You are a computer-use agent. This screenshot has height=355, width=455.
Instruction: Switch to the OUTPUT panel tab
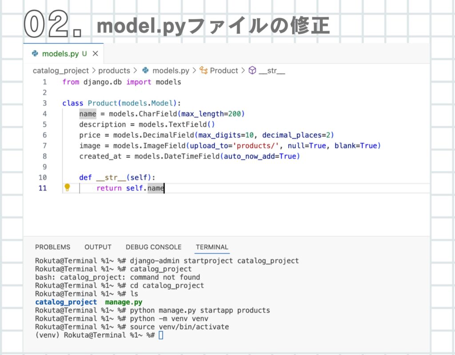point(98,247)
